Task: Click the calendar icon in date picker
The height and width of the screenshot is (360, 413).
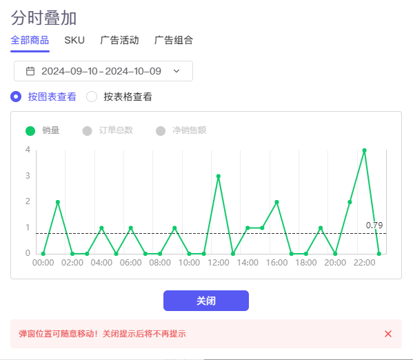Action: pyautogui.click(x=30, y=71)
